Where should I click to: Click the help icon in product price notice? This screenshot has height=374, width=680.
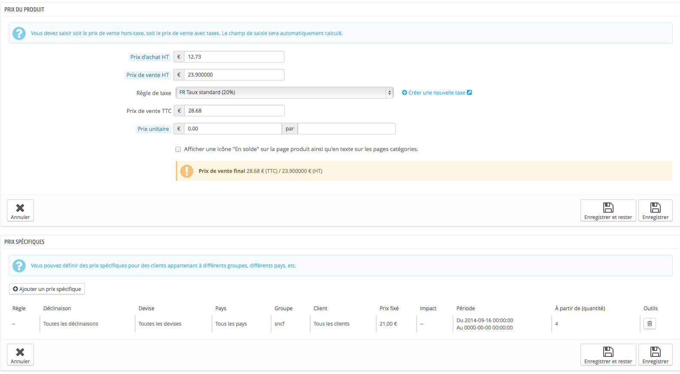tap(19, 33)
